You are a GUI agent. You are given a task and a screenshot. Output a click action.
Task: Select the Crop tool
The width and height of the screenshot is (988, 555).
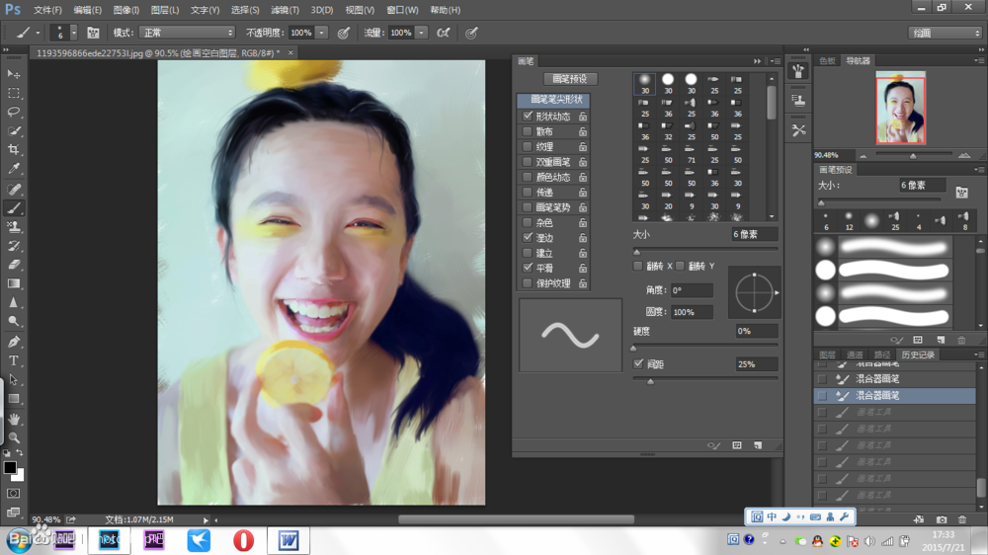[14, 150]
